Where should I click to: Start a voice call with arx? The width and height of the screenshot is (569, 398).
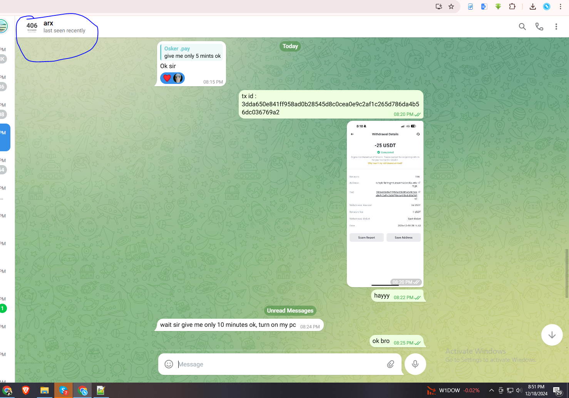point(539,27)
